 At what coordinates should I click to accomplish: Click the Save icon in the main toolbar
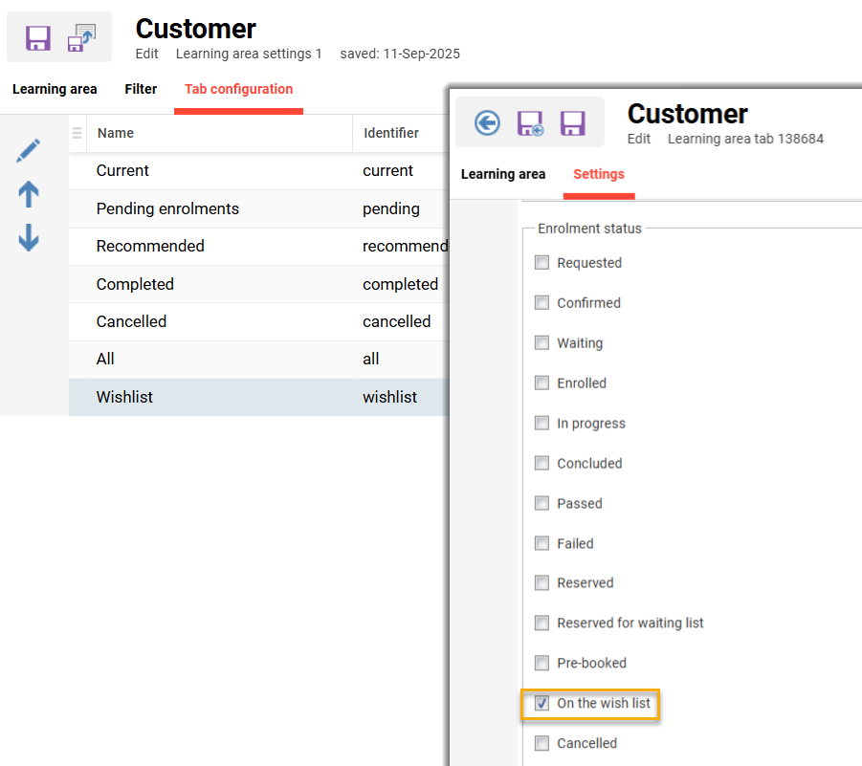(x=37, y=37)
